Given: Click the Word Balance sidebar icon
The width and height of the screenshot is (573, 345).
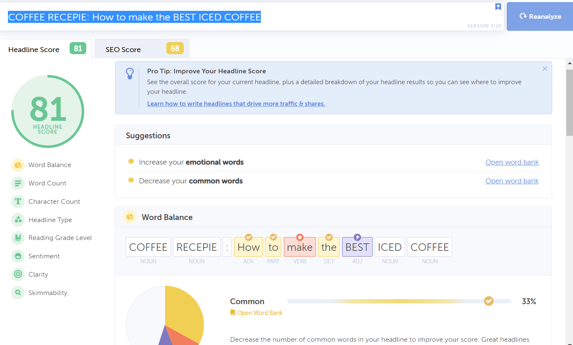Looking at the screenshot, I should pos(18,165).
